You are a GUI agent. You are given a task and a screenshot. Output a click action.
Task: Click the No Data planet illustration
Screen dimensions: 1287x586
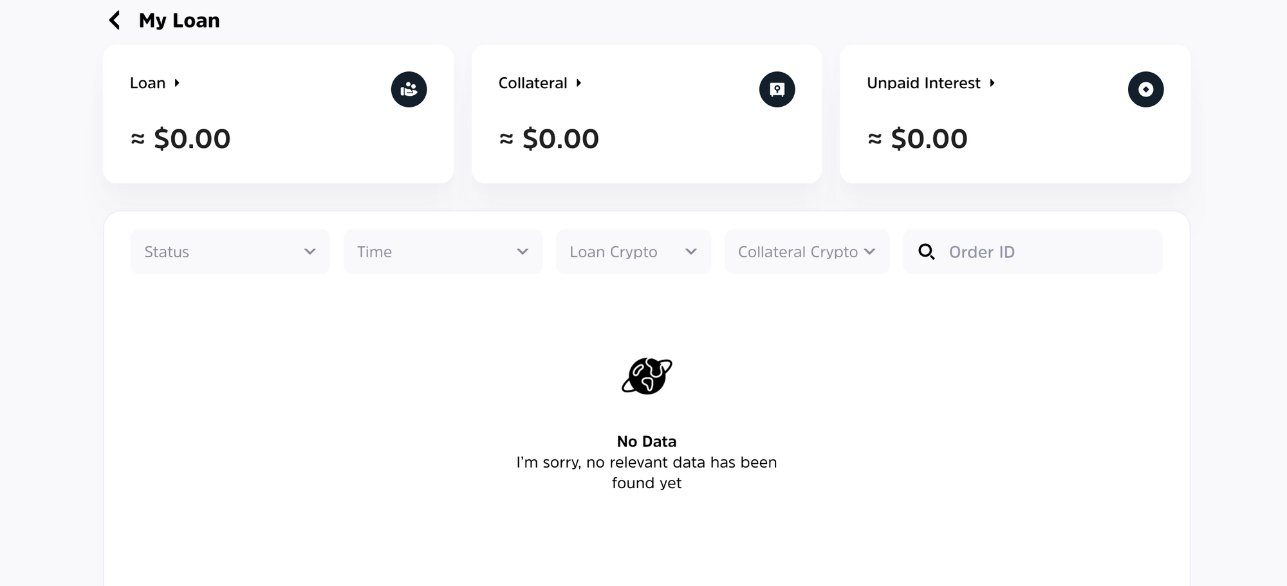647,376
